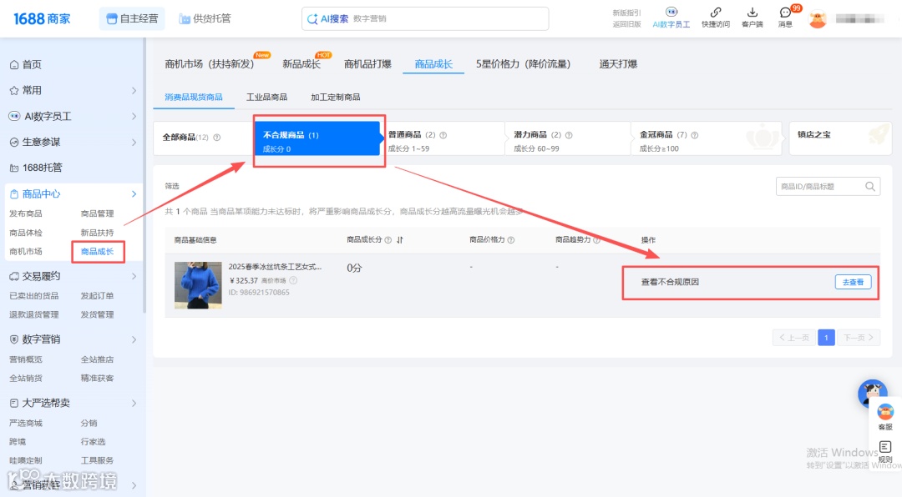Switch to 供货托管 mode
This screenshot has width=902, height=497.
pos(205,18)
